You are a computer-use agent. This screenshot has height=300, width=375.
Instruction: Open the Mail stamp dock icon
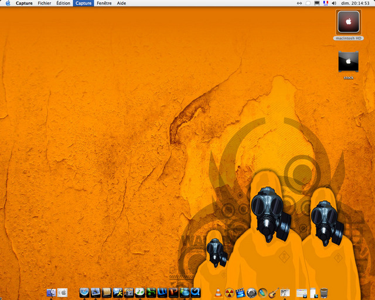[96, 292]
